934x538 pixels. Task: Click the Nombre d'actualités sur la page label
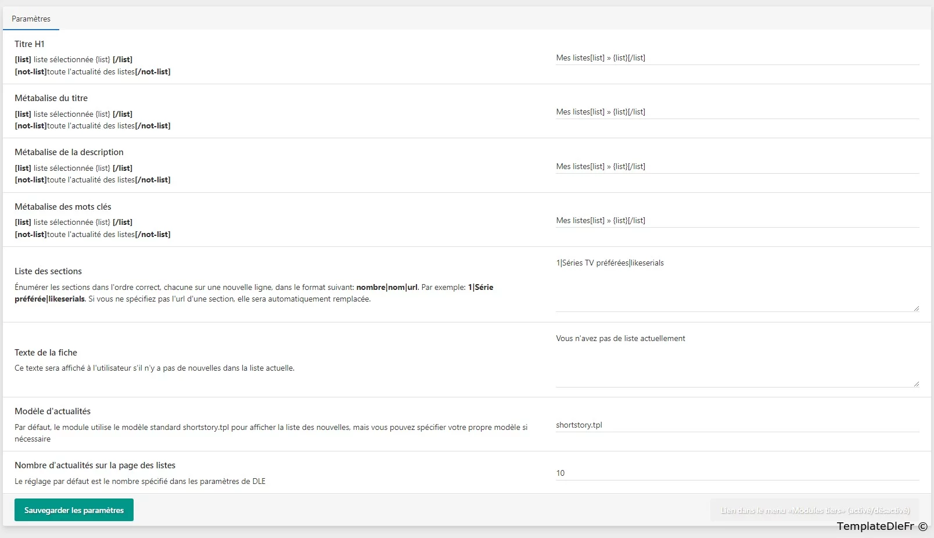pos(95,465)
